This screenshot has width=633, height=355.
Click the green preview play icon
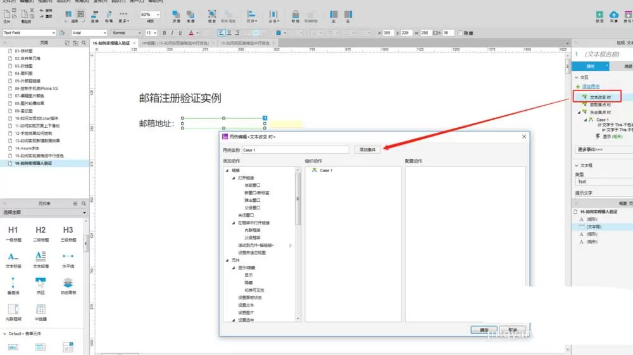pos(599,15)
